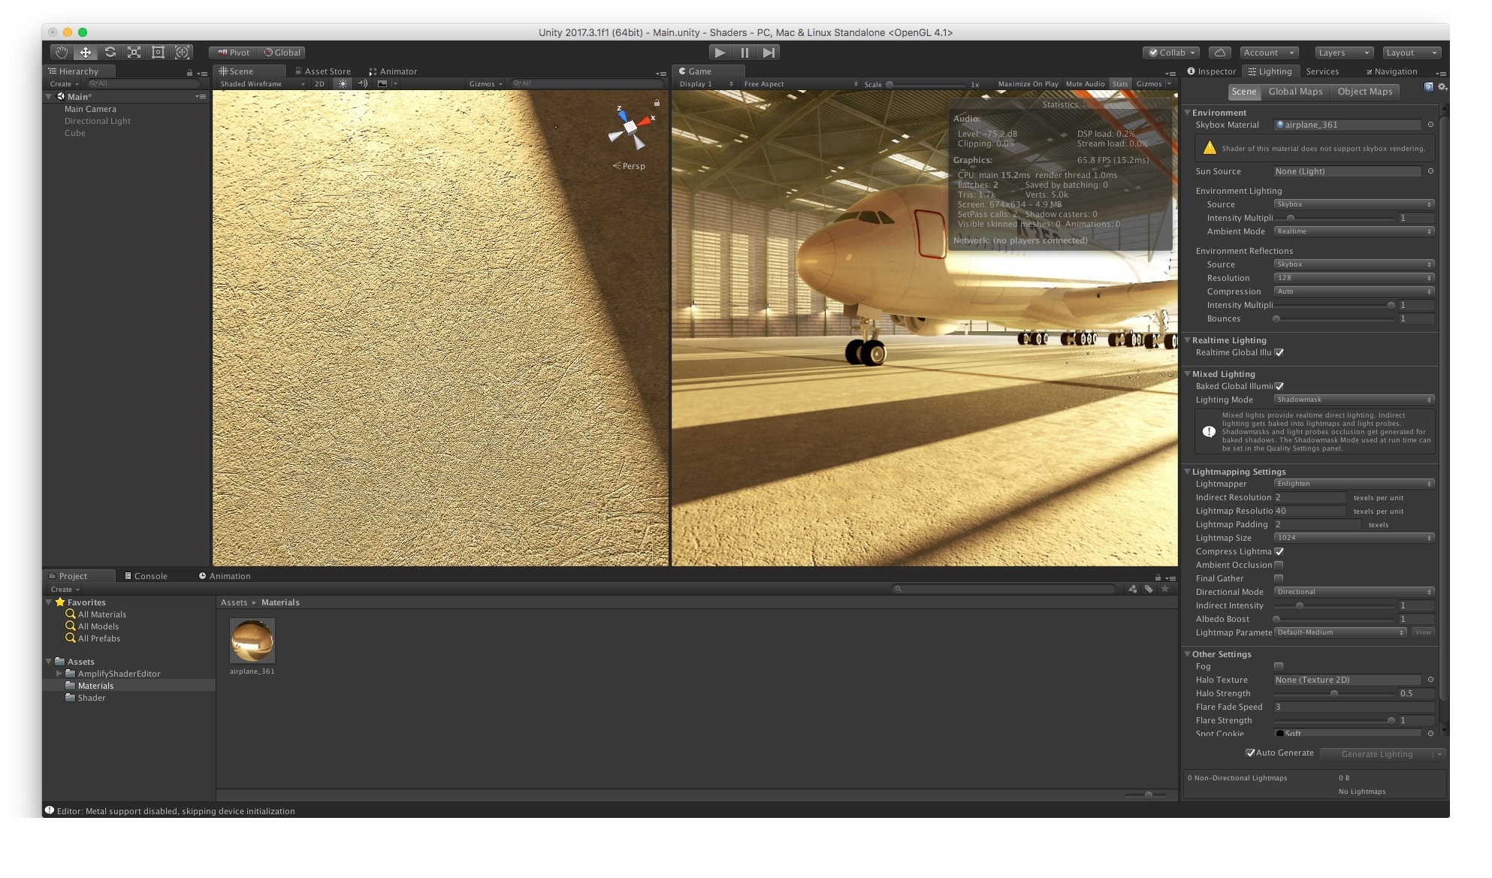This screenshot has height=878, width=1492.
Task: Select the Rect Transform tool
Action: pyautogui.click(x=158, y=53)
